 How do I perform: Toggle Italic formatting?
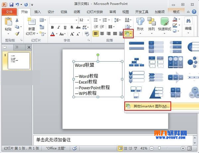tap(58, 27)
